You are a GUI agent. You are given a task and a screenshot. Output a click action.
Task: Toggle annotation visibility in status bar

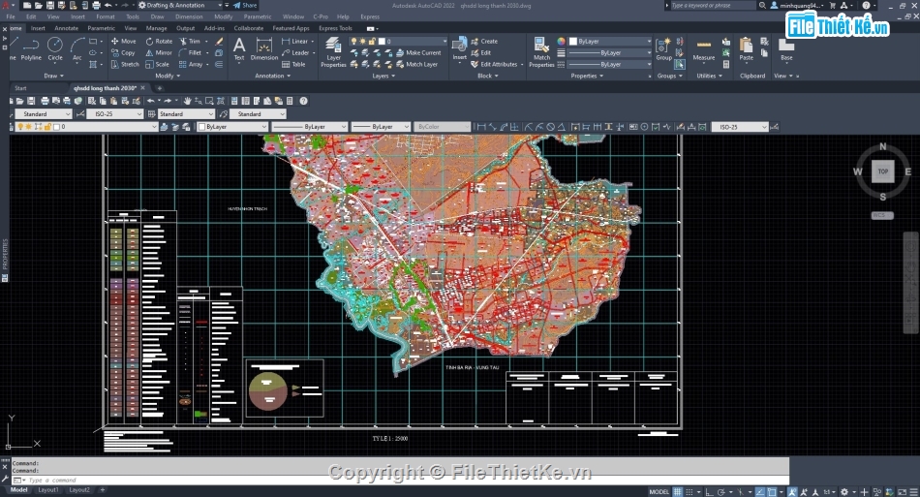click(793, 492)
